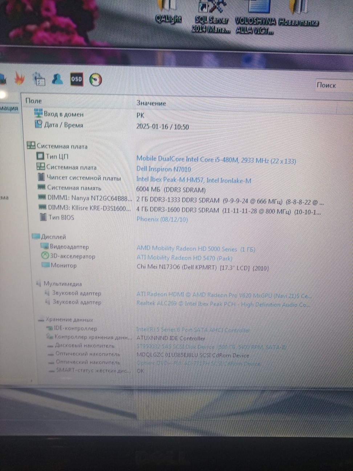Open the ATI Radeon HDMI audio link
This screenshot has width=353, height=471.
coord(224,295)
